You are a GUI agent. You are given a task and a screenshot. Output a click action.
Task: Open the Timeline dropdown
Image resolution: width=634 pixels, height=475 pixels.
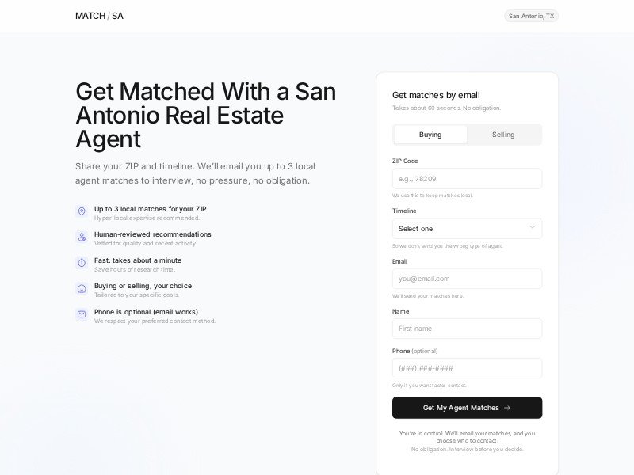(x=460, y=229)
